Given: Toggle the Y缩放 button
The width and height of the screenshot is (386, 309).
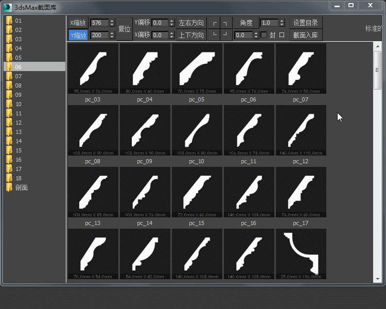Looking at the screenshot, I should point(78,35).
